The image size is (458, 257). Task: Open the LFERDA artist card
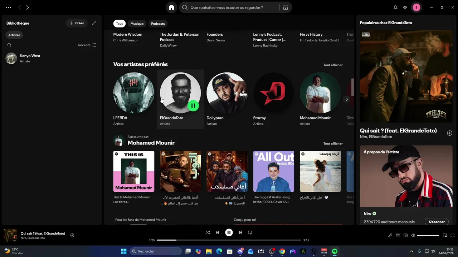(134, 99)
